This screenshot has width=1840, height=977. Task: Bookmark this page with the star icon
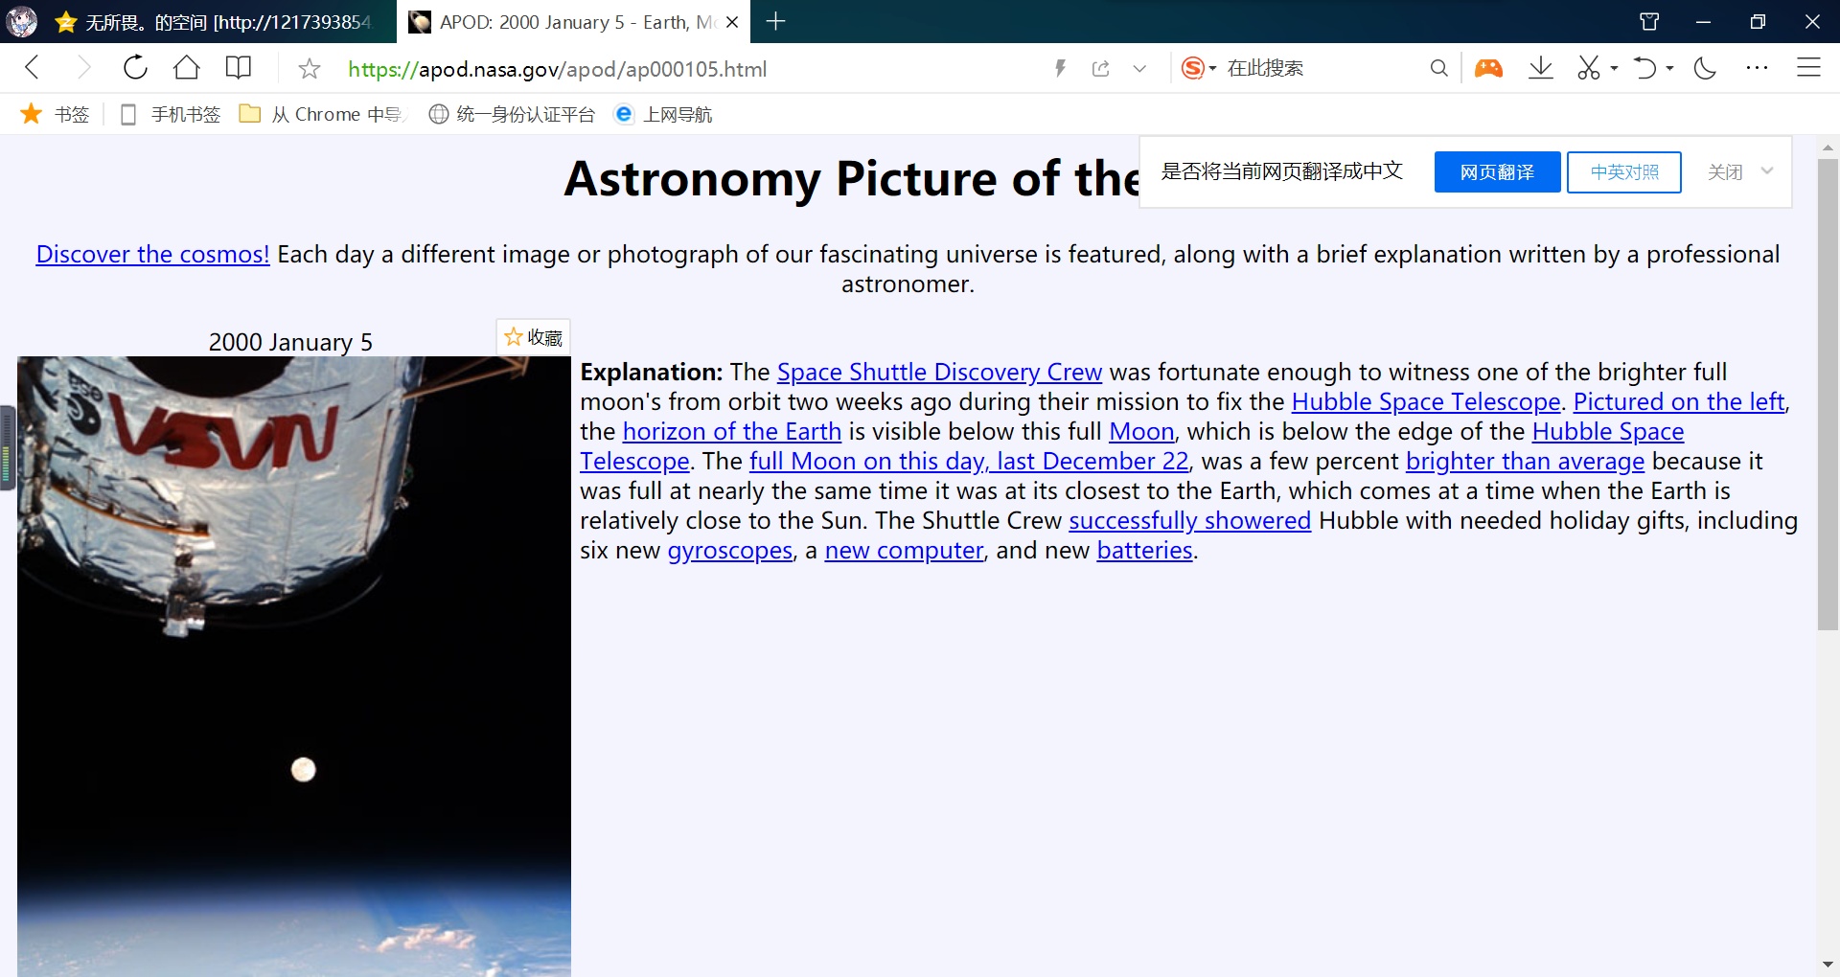(x=309, y=69)
